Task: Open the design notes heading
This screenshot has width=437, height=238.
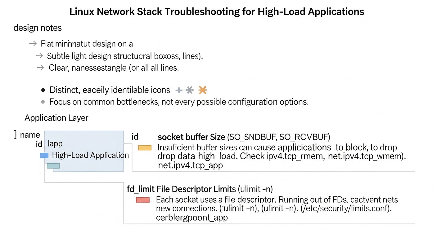Action: (x=38, y=28)
